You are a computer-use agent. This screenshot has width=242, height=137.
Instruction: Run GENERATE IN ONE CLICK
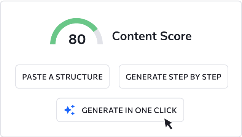point(120,110)
